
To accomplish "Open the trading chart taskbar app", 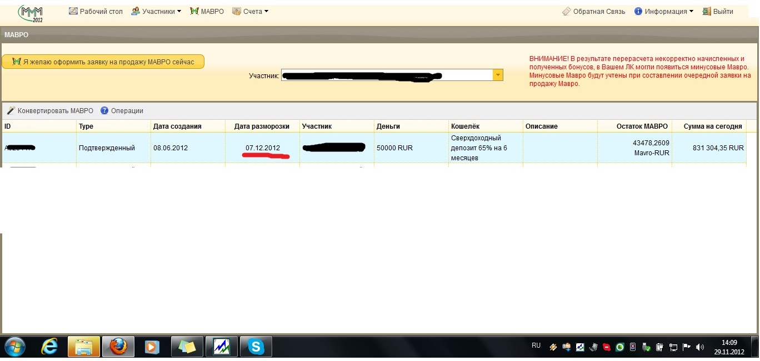I will coord(222,347).
